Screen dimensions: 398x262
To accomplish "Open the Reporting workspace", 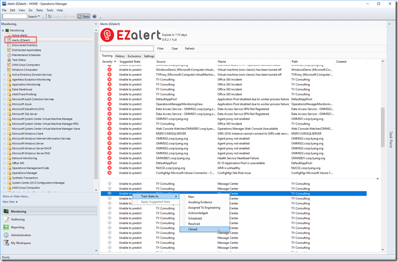I will click(18, 227).
